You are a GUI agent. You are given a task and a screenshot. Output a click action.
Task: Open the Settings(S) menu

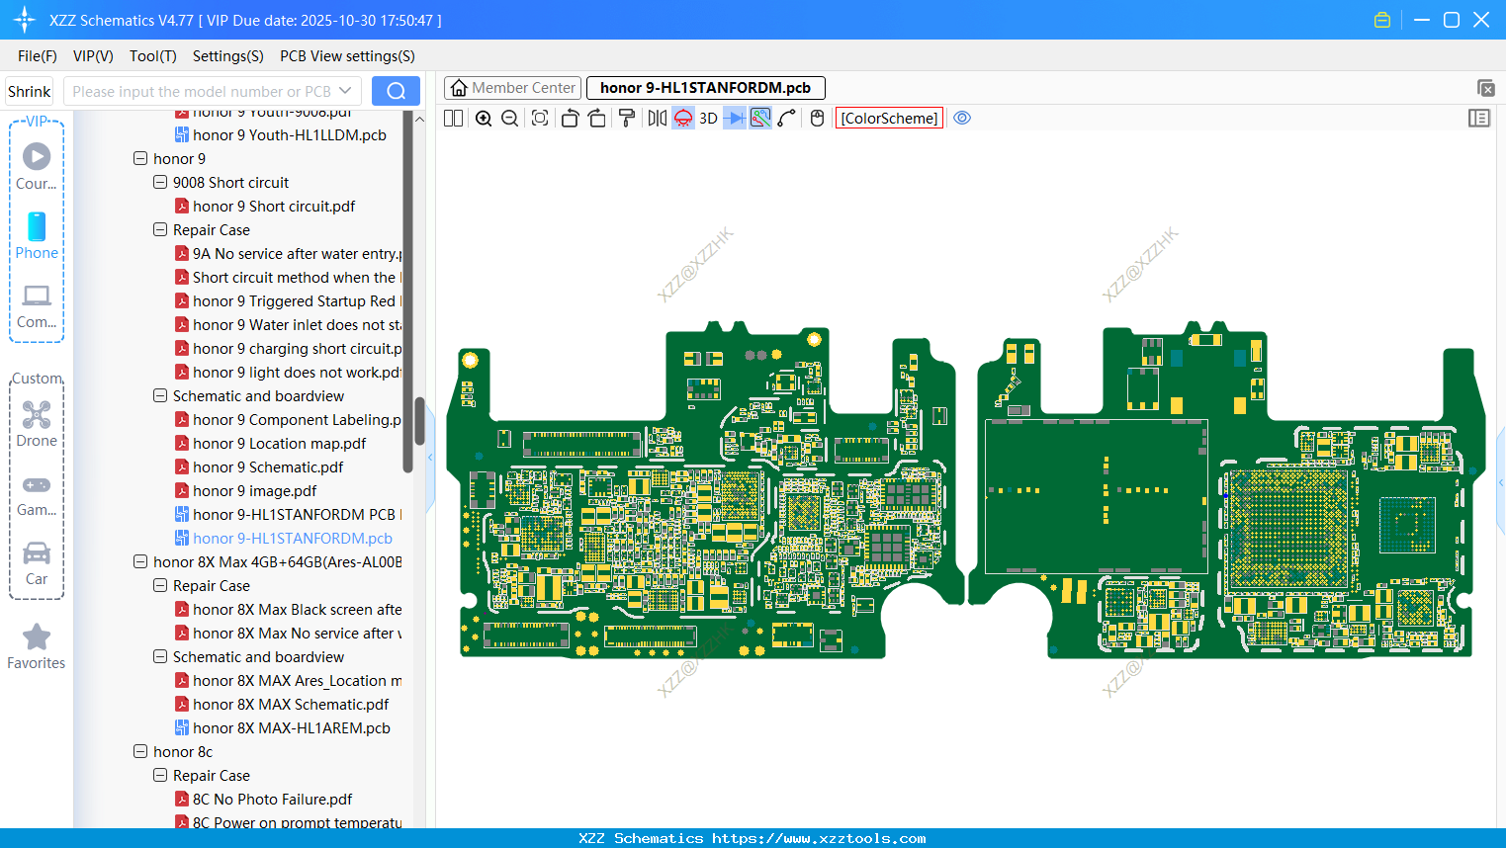click(228, 56)
